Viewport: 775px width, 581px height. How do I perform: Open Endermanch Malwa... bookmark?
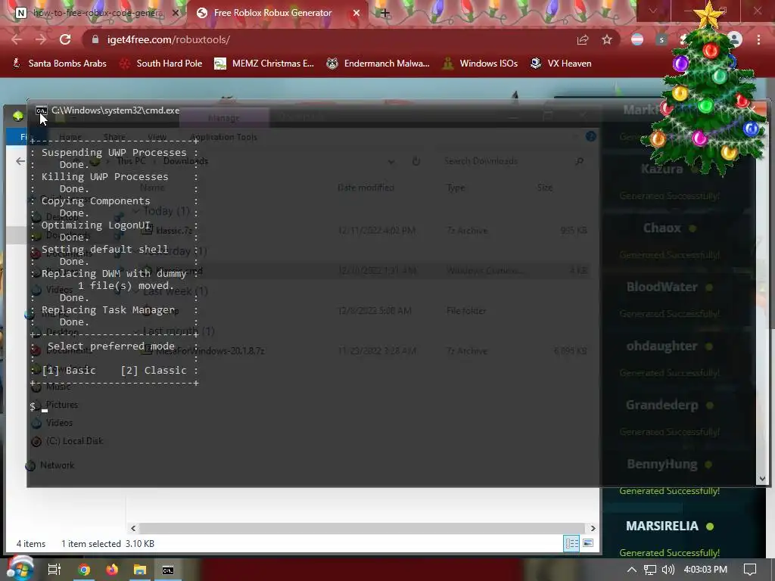(378, 64)
